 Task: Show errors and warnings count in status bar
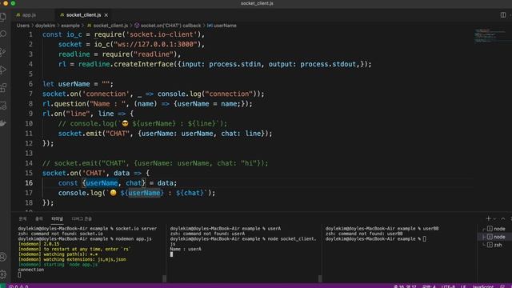tap(18, 286)
